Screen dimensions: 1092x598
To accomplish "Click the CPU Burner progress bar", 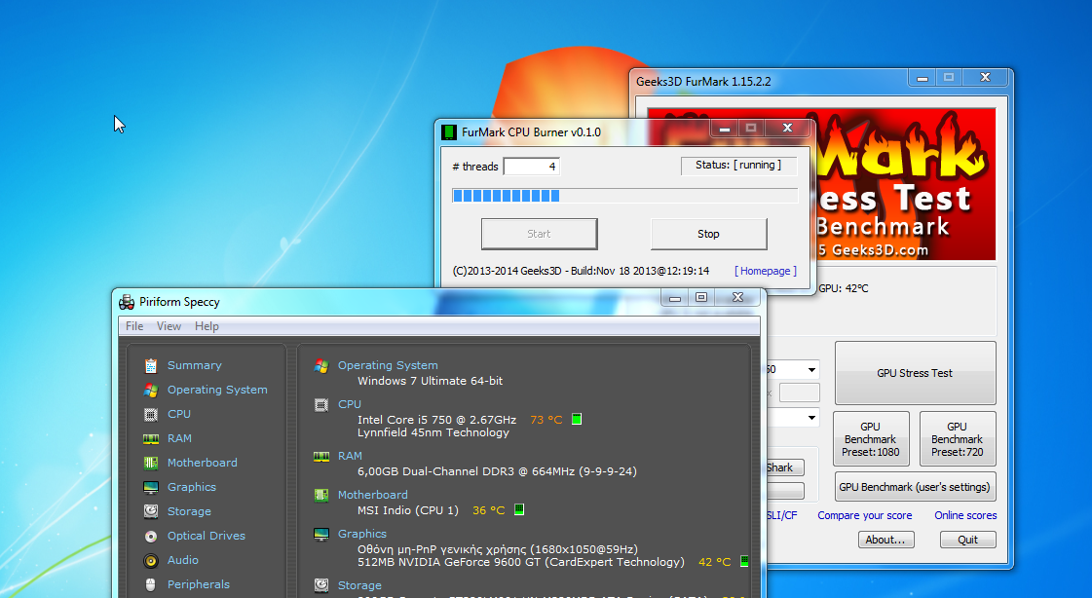I will click(x=624, y=196).
